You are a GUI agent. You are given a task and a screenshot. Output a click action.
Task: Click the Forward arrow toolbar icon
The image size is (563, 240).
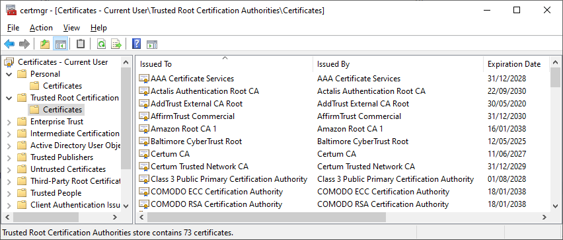tap(24, 44)
